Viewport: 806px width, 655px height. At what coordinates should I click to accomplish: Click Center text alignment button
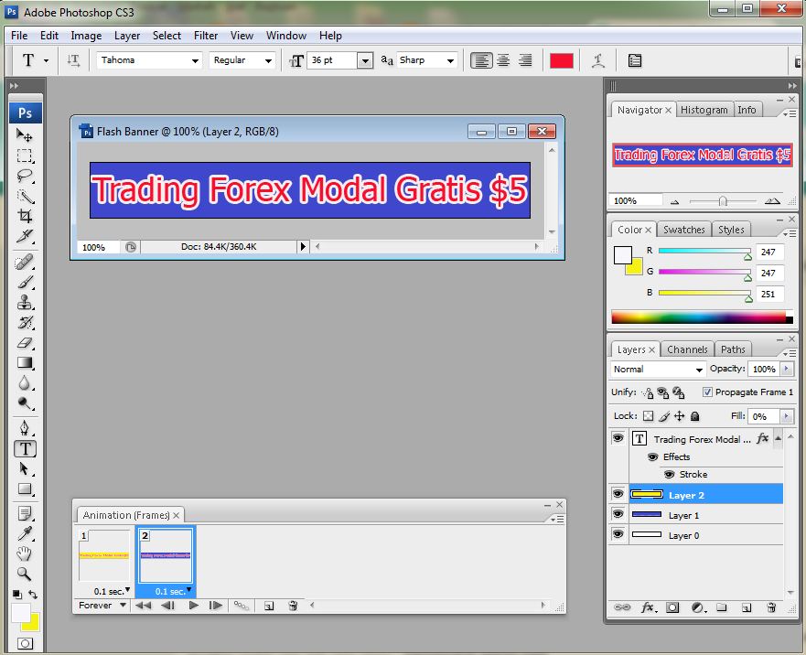pos(504,60)
